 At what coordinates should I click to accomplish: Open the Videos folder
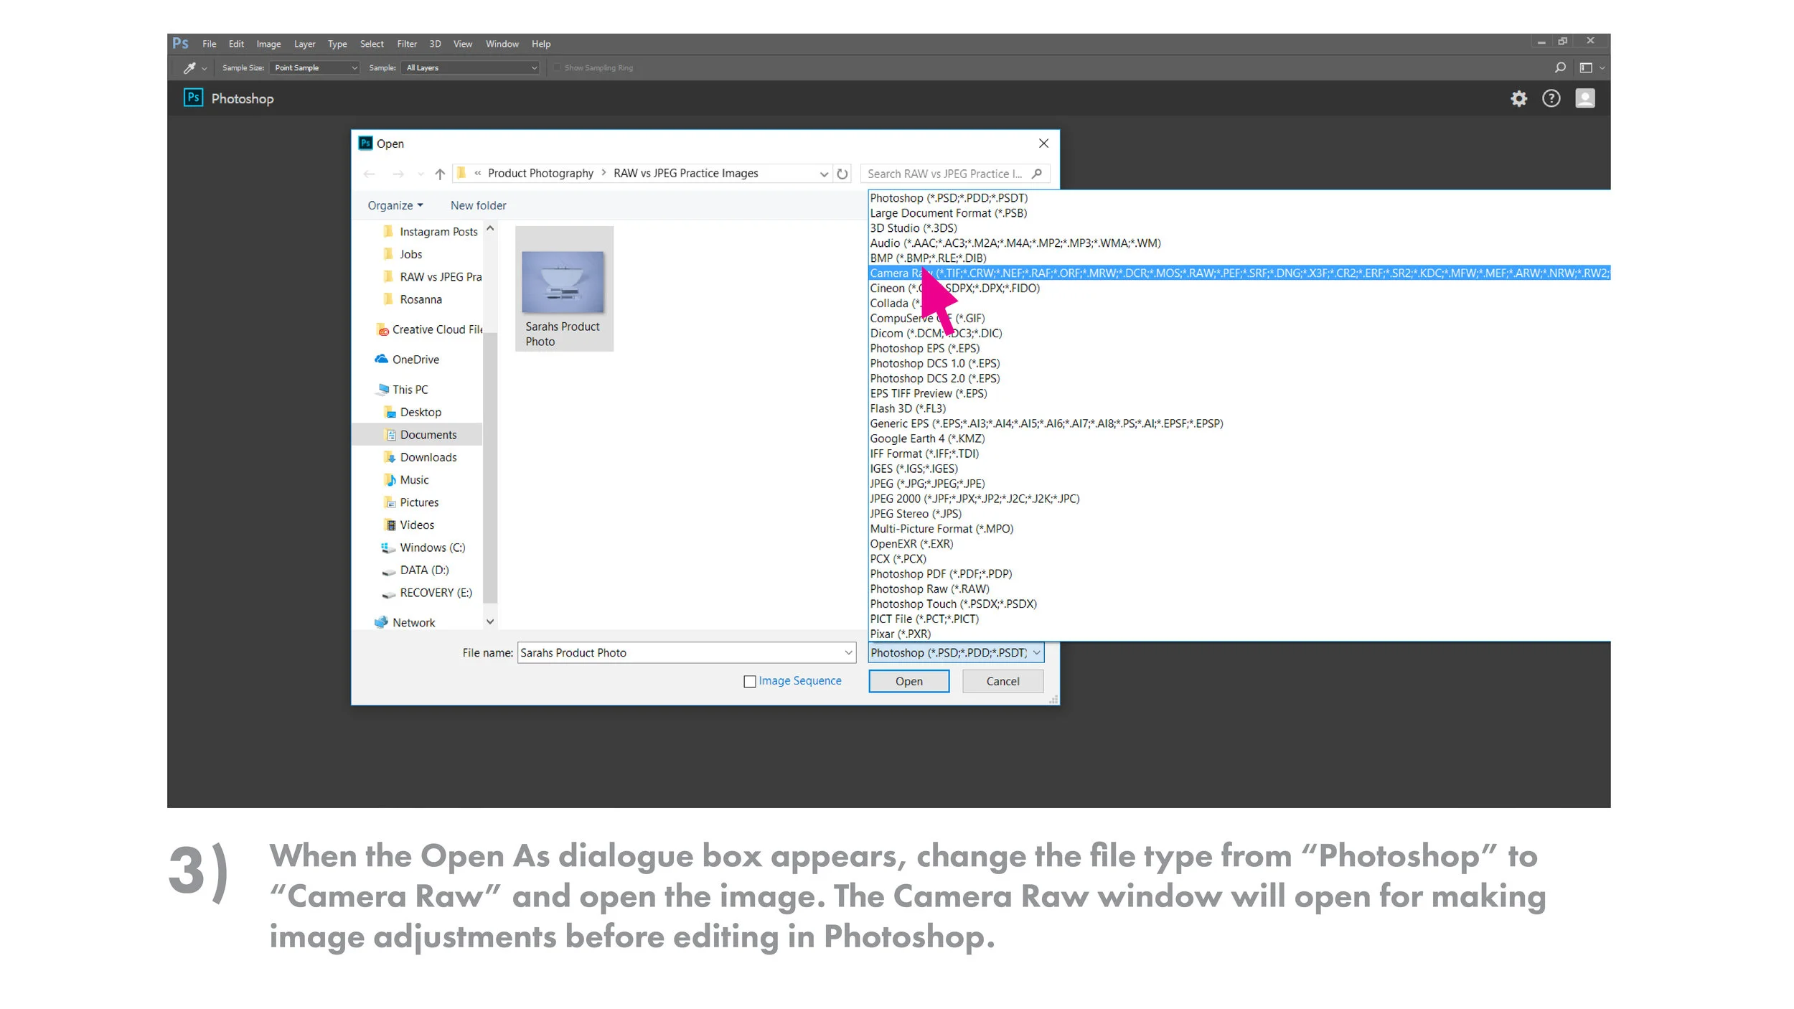pyautogui.click(x=409, y=525)
